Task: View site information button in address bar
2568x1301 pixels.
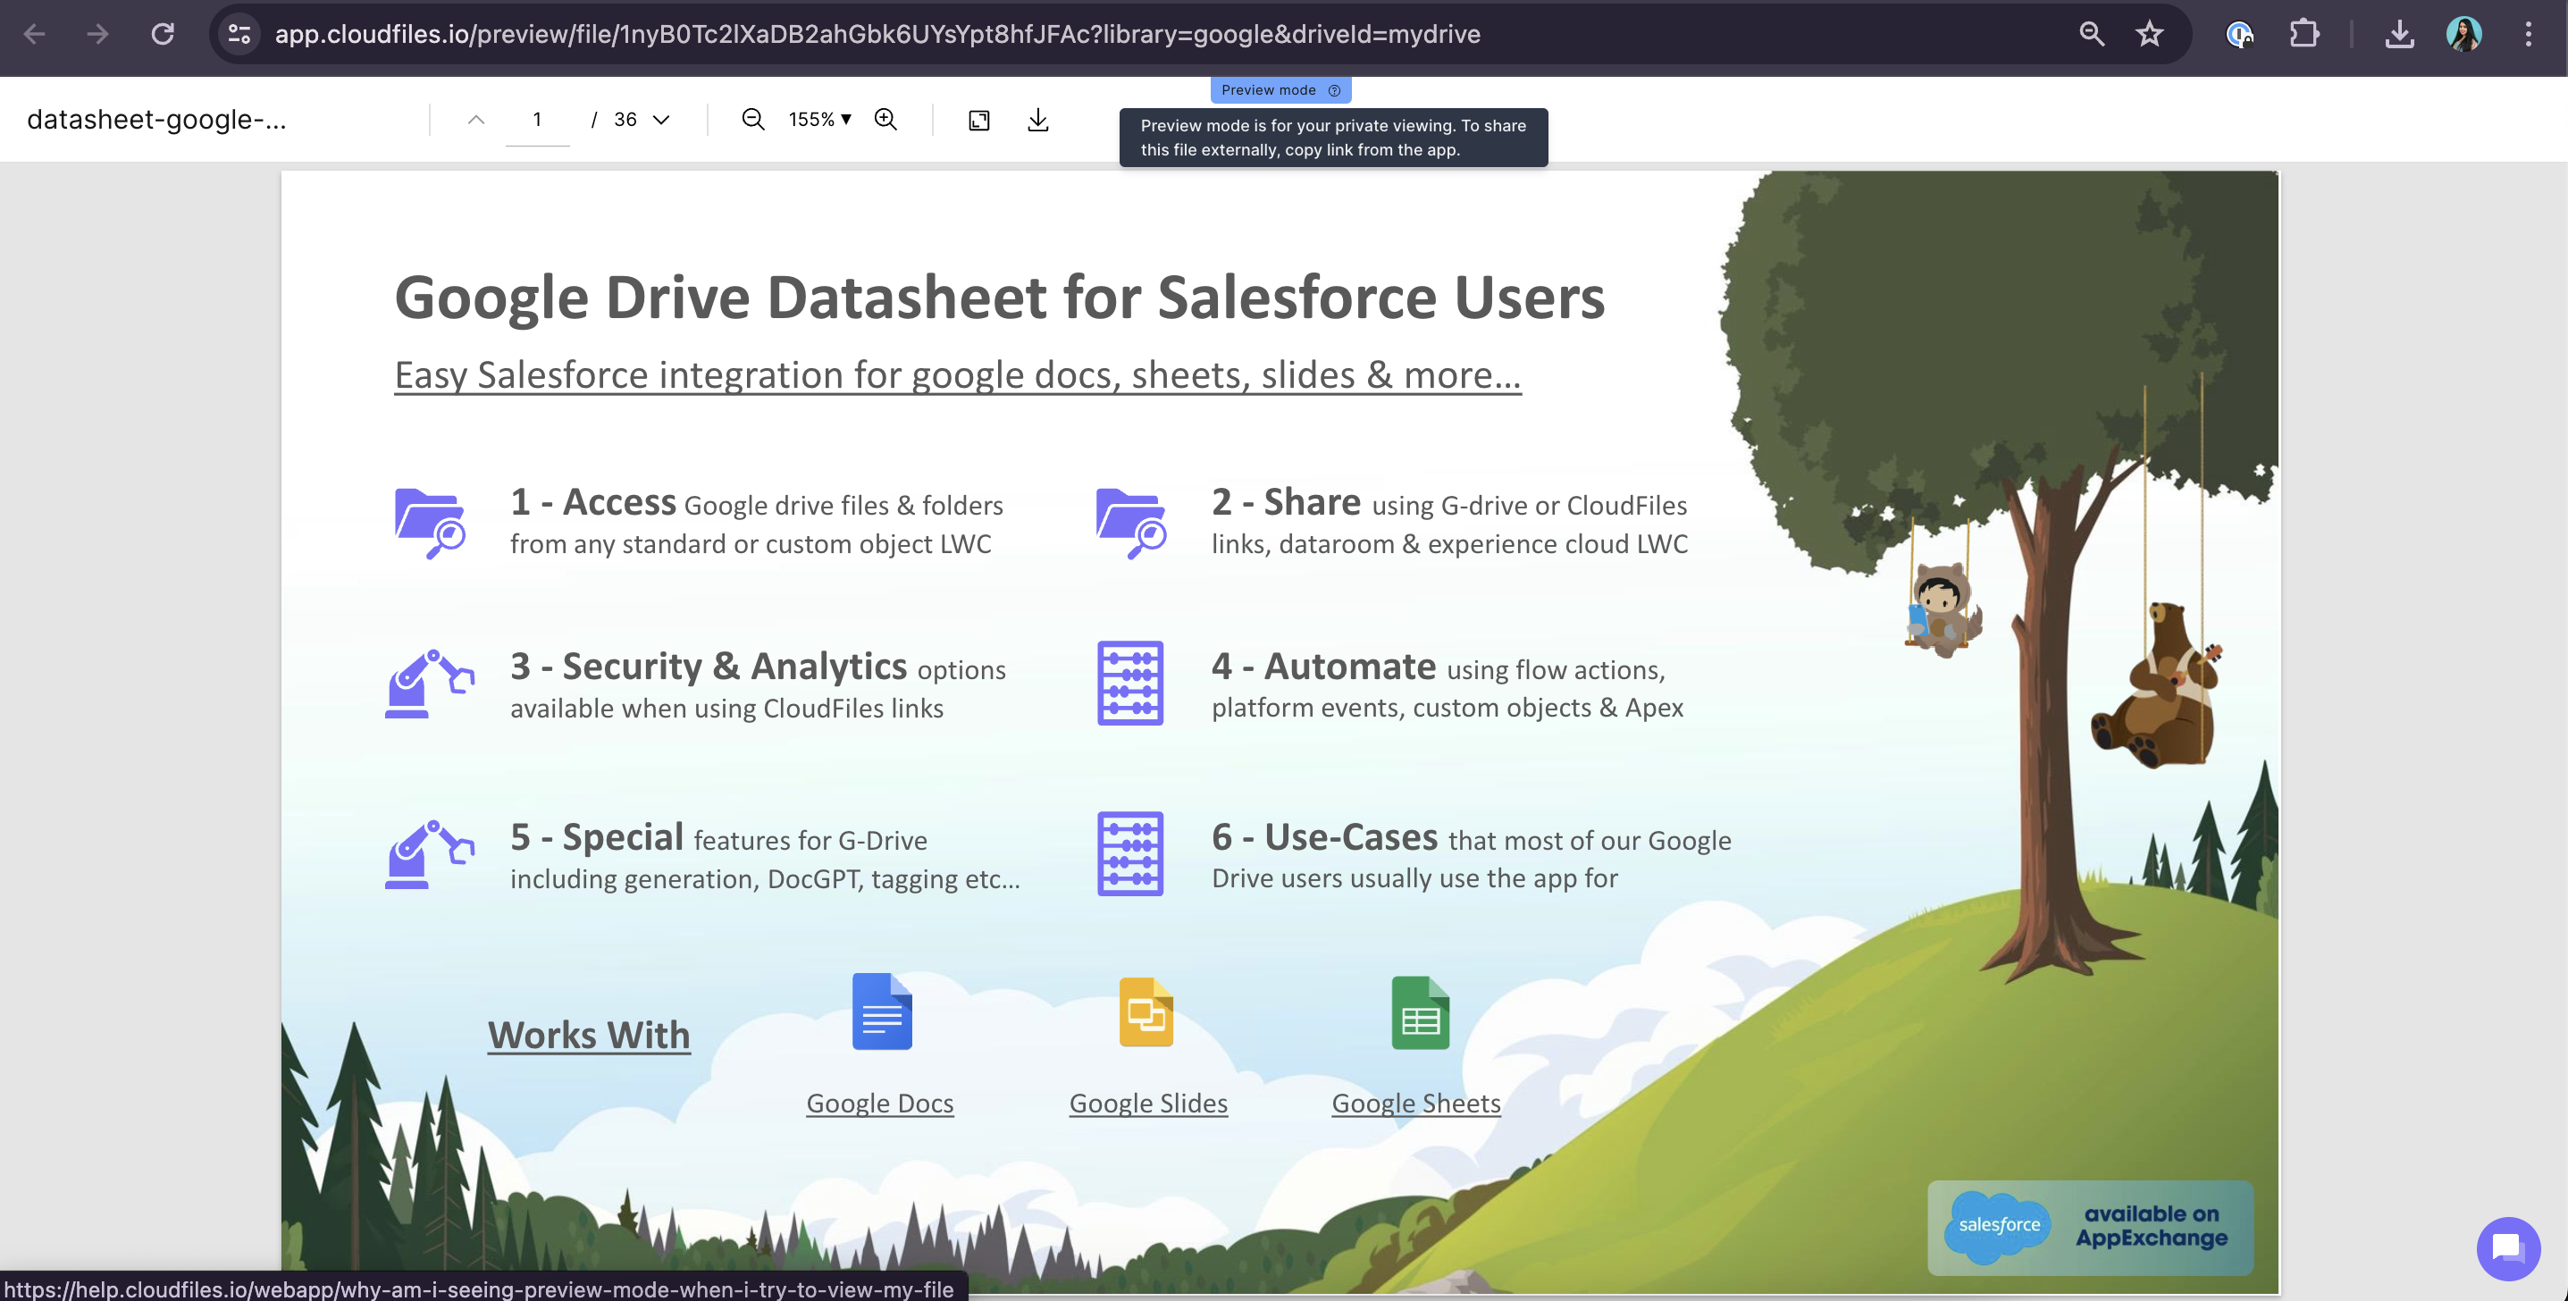Action: click(239, 34)
